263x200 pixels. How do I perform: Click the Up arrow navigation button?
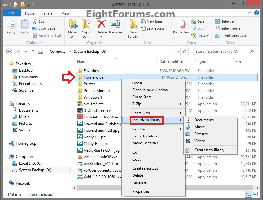pyautogui.click(x=33, y=52)
